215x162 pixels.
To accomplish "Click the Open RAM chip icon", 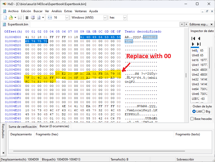I will (27, 18).
